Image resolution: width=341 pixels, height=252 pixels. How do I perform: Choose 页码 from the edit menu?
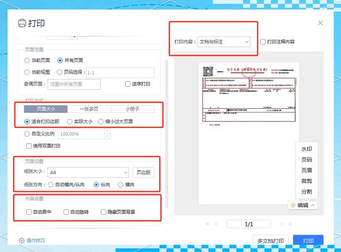coord(307,160)
